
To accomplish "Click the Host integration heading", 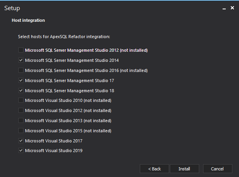I will [x=28, y=20].
